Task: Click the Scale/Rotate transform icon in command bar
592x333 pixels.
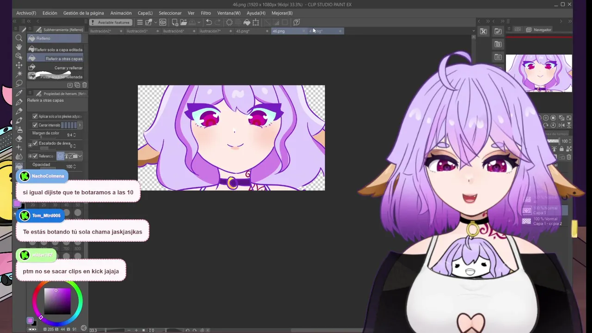Action: click(256, 22)
